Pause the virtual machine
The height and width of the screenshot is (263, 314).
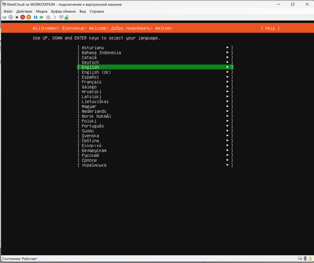click(35, 17)
